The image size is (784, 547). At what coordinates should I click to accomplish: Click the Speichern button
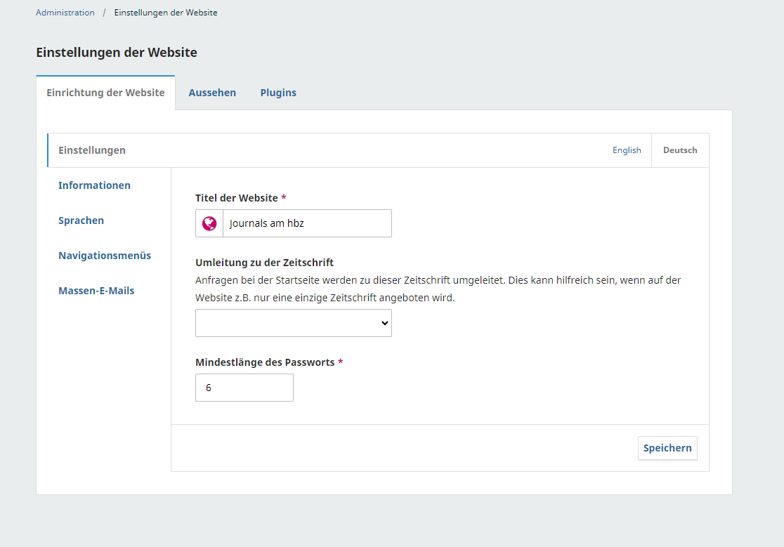(x=667, y=448)
